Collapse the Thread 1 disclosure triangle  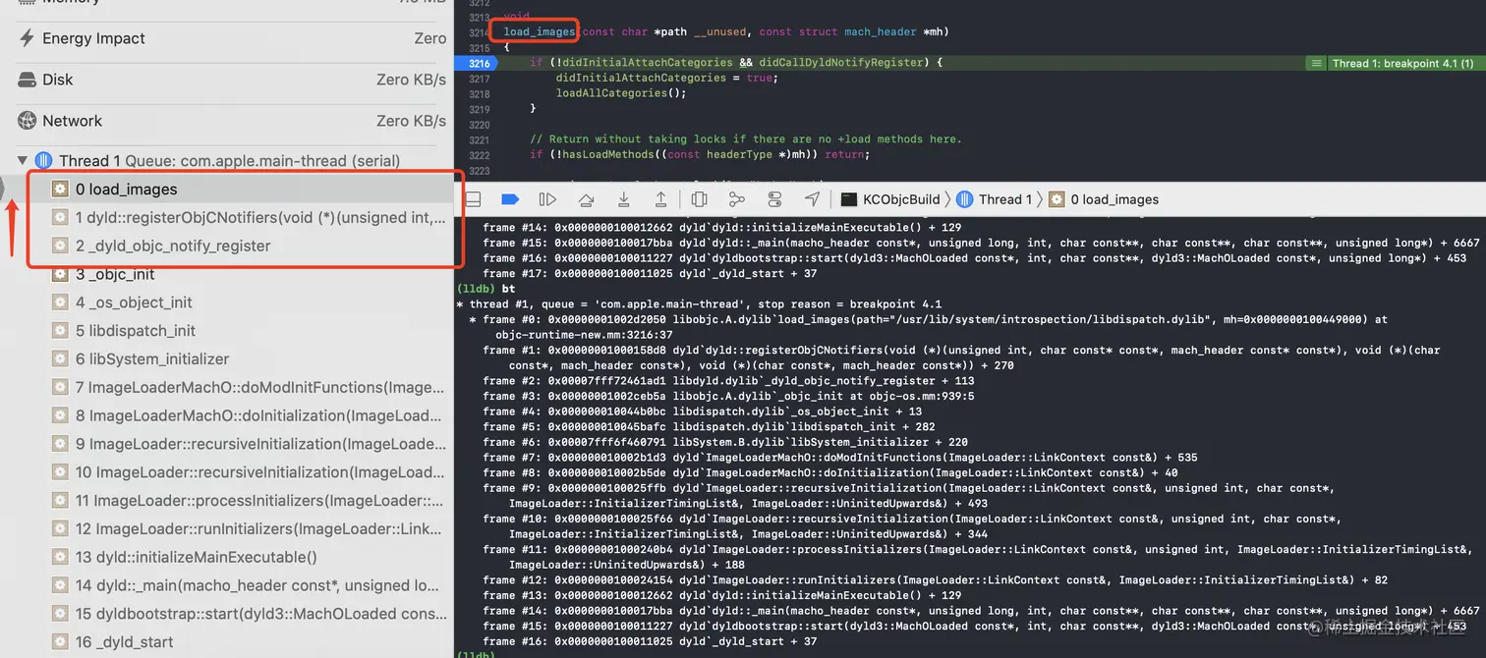click(22, 160)
